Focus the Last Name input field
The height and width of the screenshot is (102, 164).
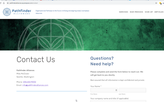point(132,90)
